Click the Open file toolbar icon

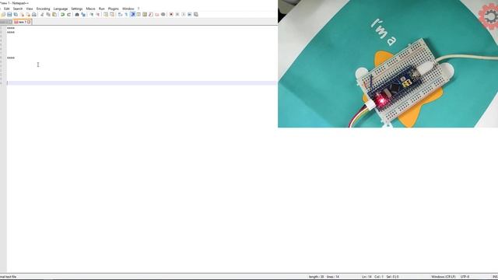[x=3, y=14]
